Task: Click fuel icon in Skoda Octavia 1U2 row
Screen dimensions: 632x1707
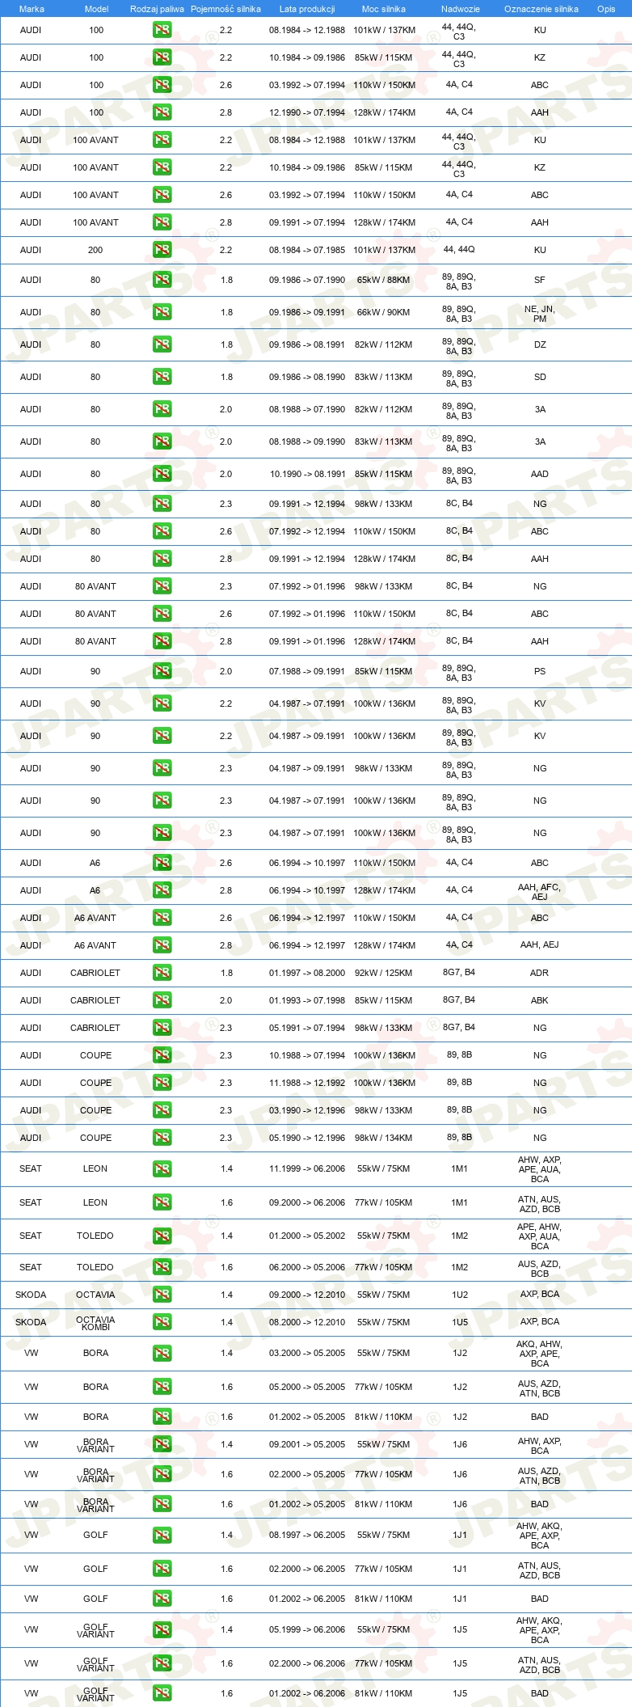Action: point(162,1295)
